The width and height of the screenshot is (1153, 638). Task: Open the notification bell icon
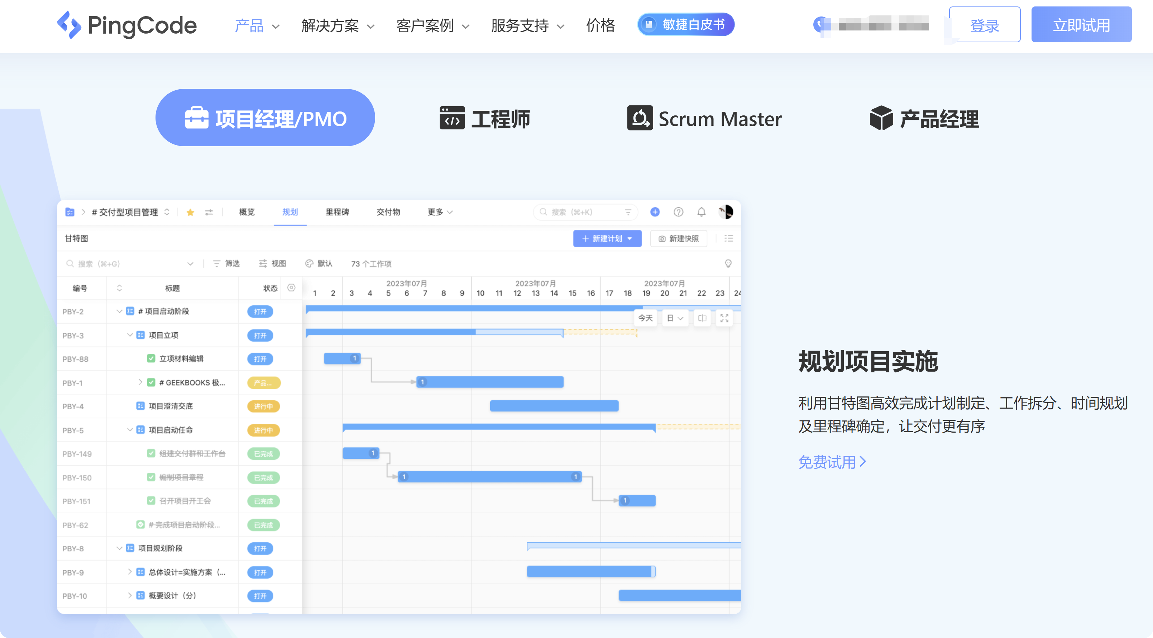tap(702, 212)
